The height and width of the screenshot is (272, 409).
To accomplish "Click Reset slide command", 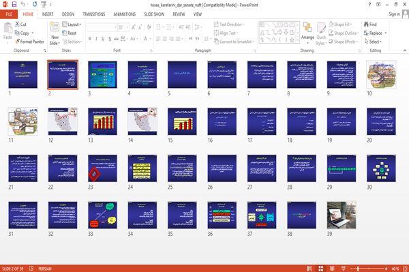I will [x=70, y=33].
